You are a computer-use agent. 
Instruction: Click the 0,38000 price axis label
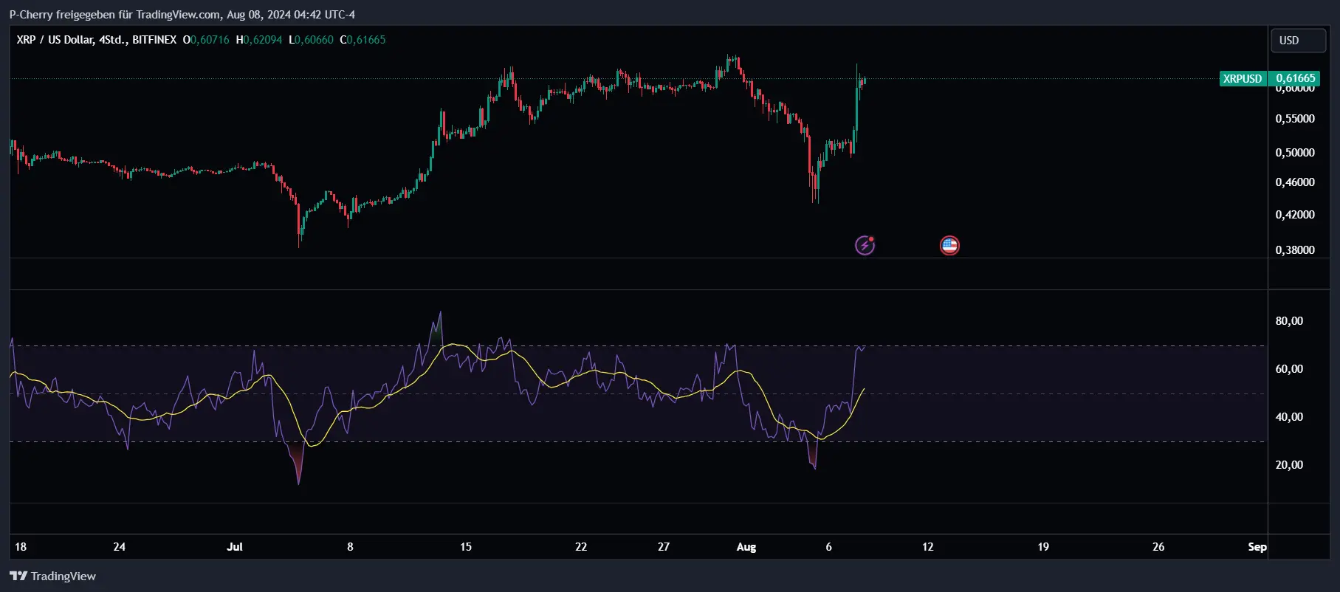pyautogui.click(x=1295, y=250)
